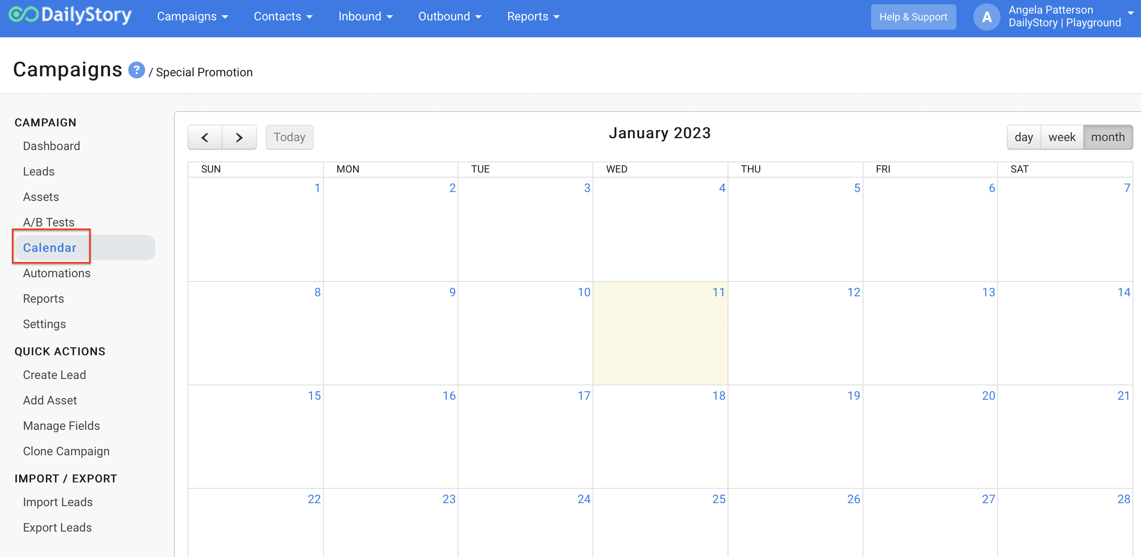Click date number 25 in calendar
1141x557 pixels.
pyautogui.click(x=719, y=499)
